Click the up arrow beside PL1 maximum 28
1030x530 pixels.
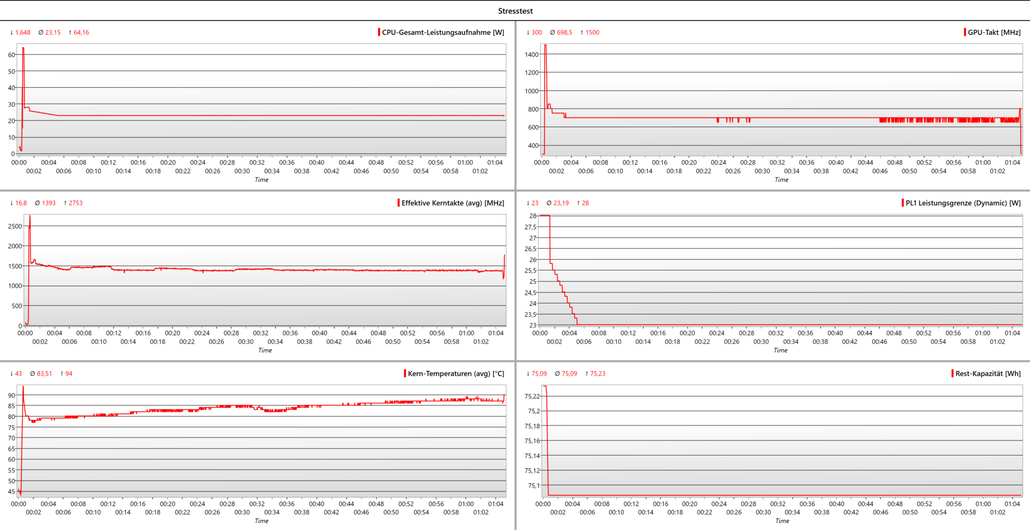(x=578, y=203)
